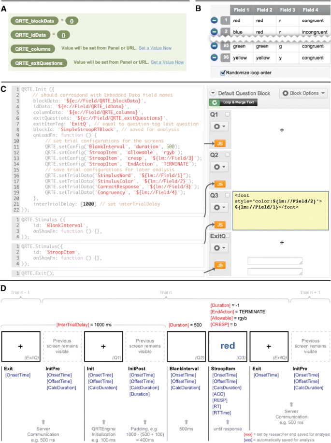
Task: Remove row 96 via its minus icon
Action: tap(214, 57)
